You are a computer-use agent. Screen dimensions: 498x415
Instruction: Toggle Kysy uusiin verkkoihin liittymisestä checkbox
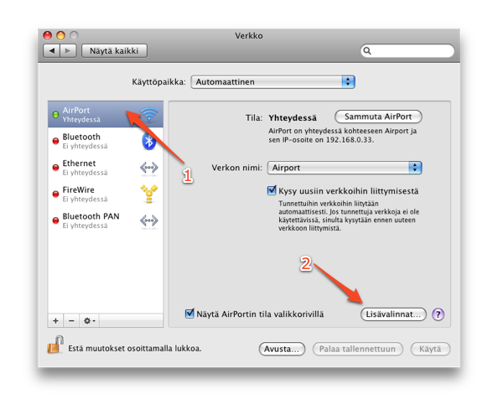[272, 190]
